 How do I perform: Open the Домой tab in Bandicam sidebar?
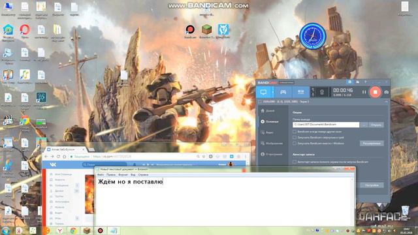(x=268, y=111)
